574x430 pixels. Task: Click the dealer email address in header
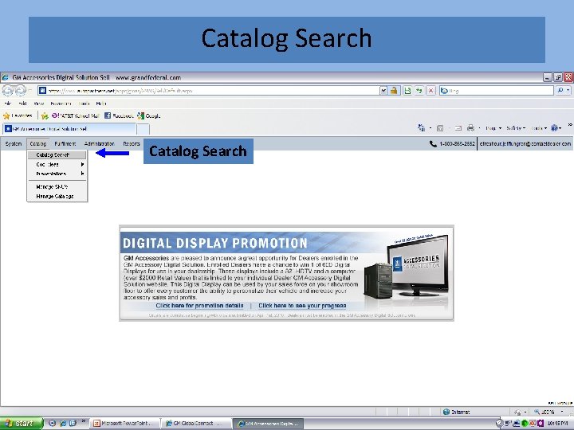[x=525, y=143]
